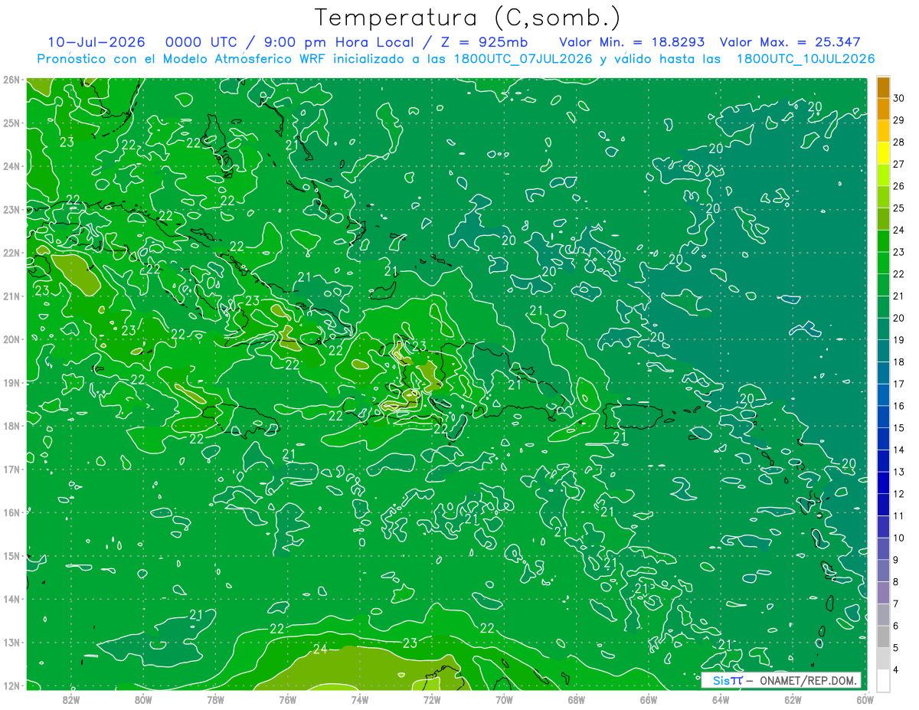Screen dimensions: 919x710
Task: Select the initialization time "1800UTC_07JUL2026"
Action: coord(523,59)
